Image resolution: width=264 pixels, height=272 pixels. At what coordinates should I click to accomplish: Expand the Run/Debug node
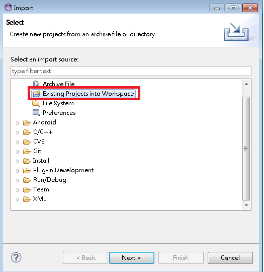(x=18, y=180)
